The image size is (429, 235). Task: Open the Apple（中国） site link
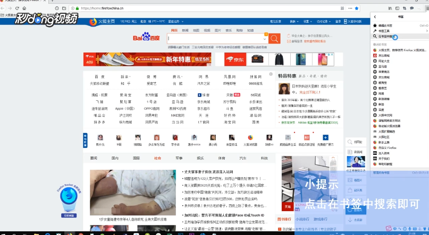[x=125, y=108]
